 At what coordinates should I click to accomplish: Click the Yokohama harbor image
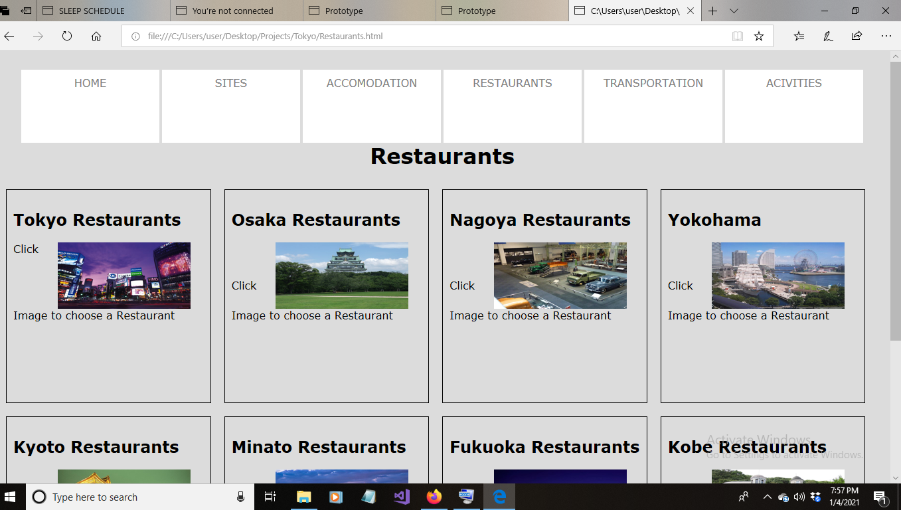pos(778,276)
